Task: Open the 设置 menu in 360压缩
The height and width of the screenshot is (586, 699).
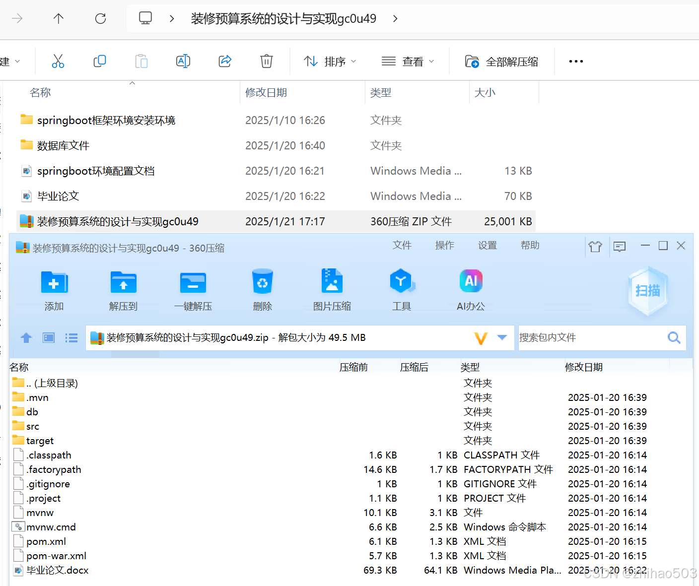Action: coord(488,245)
